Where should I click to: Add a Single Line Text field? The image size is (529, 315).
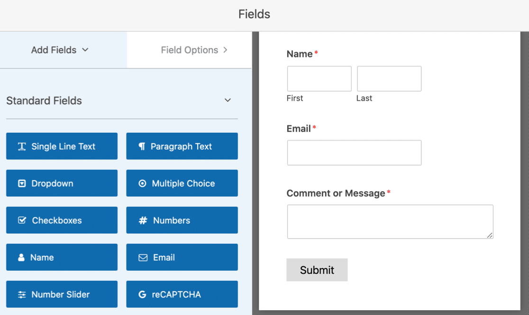coord(62,146)
